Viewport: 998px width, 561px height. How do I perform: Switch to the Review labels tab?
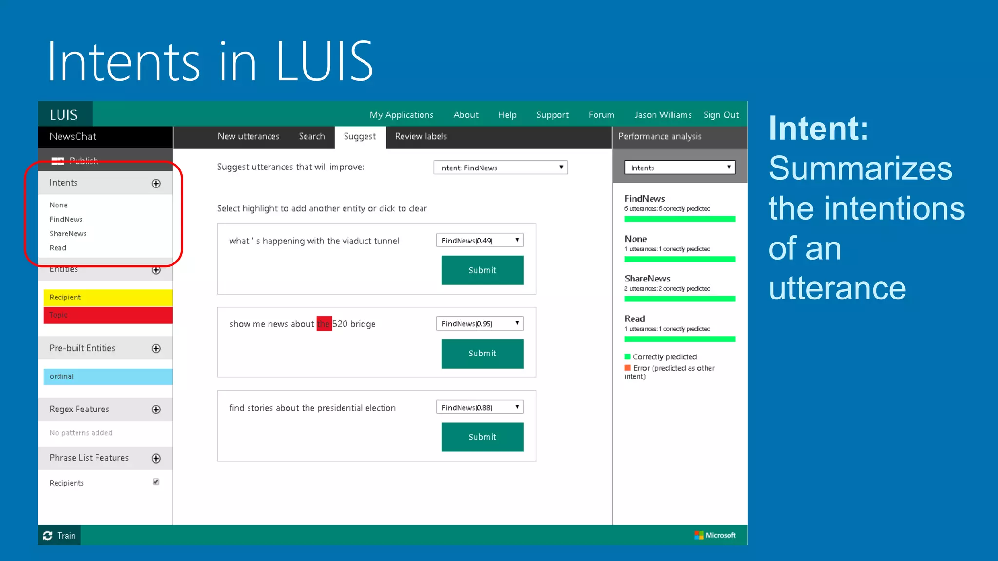pos(421,137)
